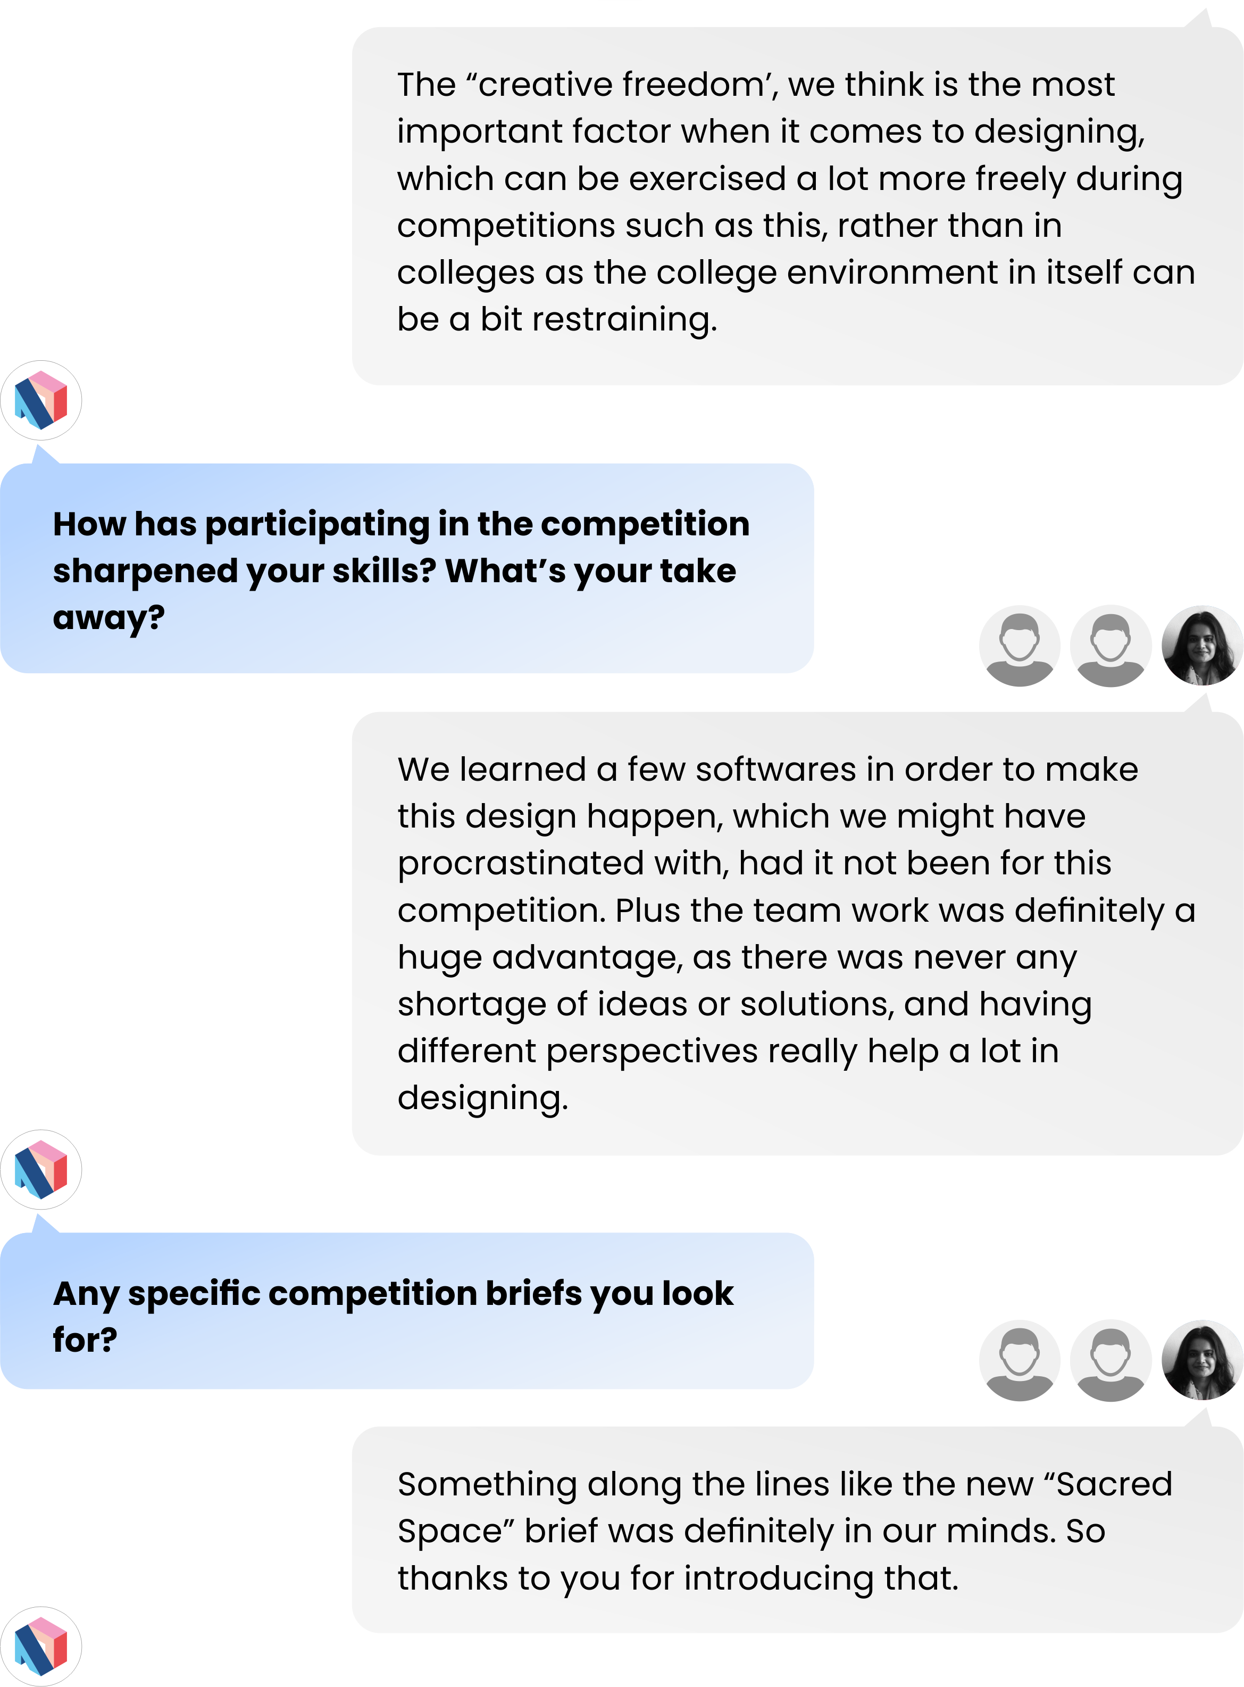This screenshot has width=1244, height=1687.
Task: Click the cube logo at the bottom left
Action: click(40, 1647)
